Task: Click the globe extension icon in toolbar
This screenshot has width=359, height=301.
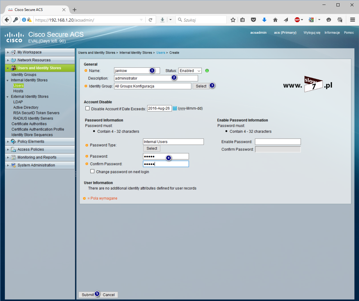Action: pos(340,20)
